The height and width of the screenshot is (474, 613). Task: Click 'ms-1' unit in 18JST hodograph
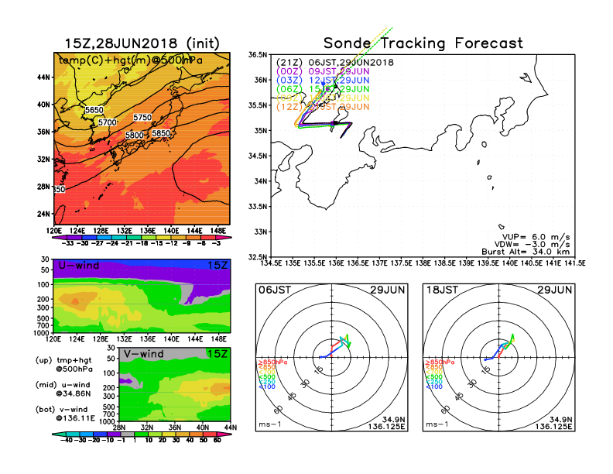click(x=437, y=424)
